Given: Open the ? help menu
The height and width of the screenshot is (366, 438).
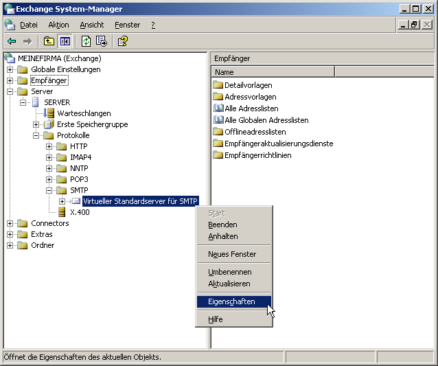Looking at the screenshot, I should 153,25.
